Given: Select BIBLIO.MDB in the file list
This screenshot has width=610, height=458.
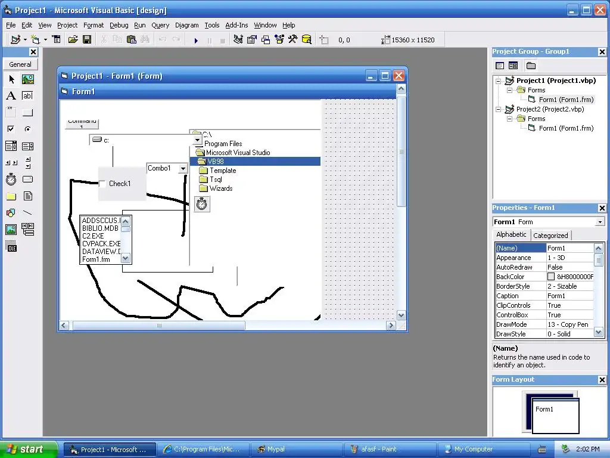Looking at the screenshot, I should point(100,228).
